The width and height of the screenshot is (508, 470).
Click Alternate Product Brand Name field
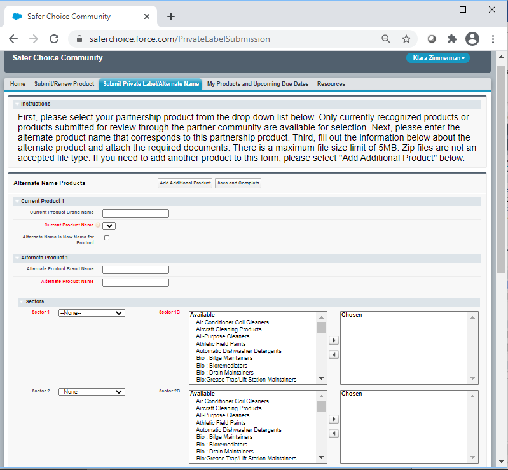135,270
